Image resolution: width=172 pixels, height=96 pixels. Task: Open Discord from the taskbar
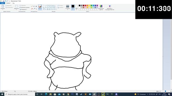pyautogui.click(x=116, y=94)
